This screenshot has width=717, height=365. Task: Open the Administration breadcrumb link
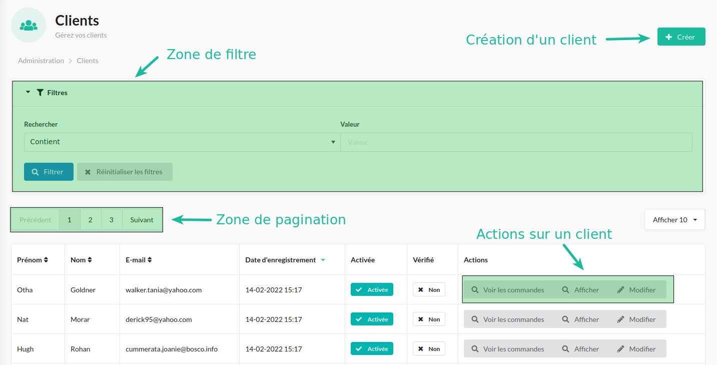point(41,61)
